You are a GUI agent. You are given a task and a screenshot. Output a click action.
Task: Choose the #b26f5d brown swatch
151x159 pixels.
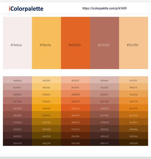tap(104, 43)
